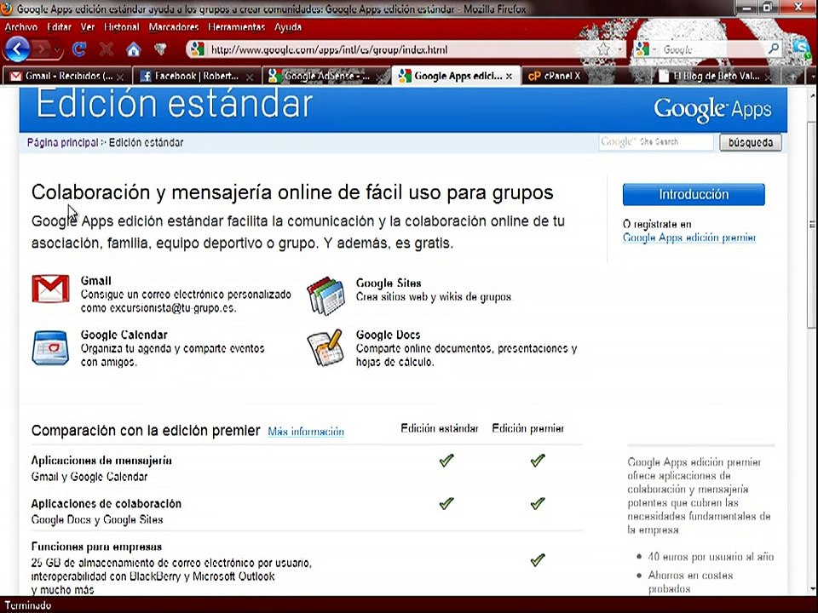Close the Facebook tab
The height and width of the screenshot is (613, 818).
coord(250,77)
